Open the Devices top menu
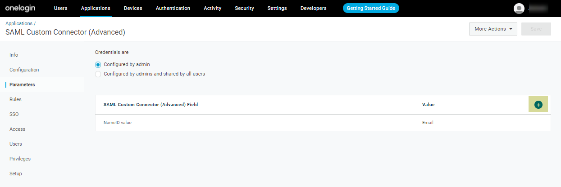Viewport: 561px width, 187px height. pos(132,8)
